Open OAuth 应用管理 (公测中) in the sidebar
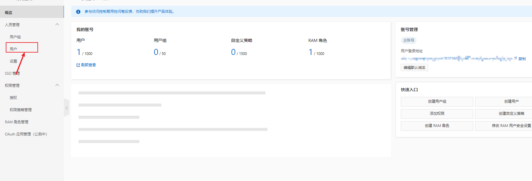The height and width of the screenshot is (181, 532). click(26, 134)
